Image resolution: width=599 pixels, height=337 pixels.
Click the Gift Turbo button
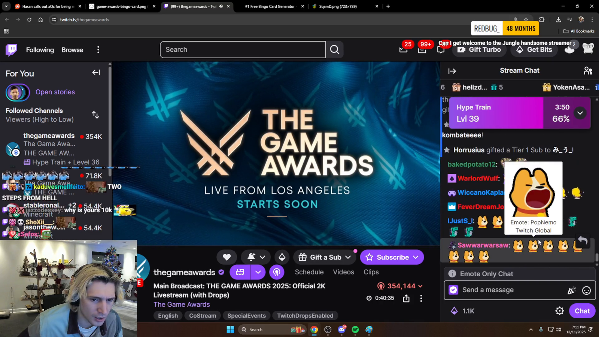479,50
